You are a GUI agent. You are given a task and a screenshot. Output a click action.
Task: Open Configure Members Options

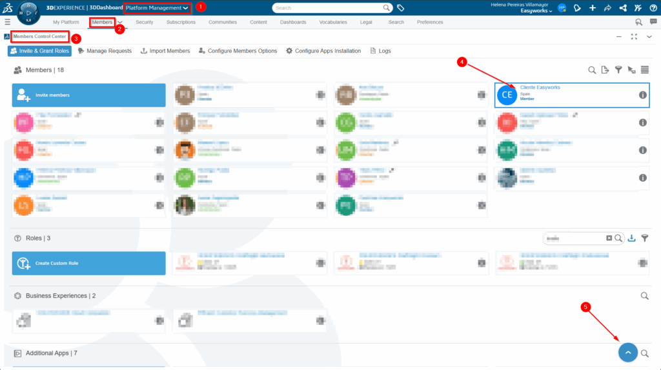[x=238, y=51]
